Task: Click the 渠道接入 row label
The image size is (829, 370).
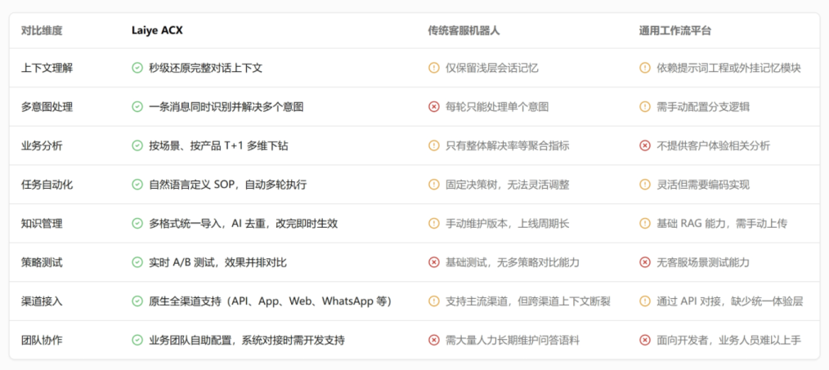Action: 42,301
